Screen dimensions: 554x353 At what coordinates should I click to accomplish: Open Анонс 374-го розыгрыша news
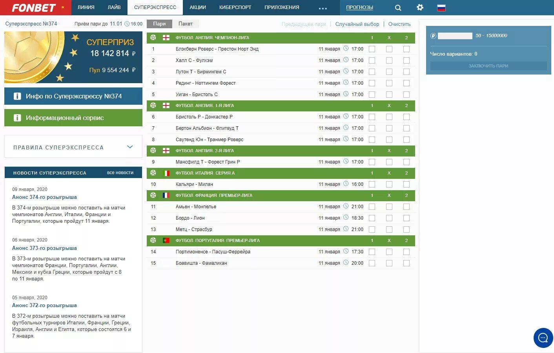[x=44, y=197]
